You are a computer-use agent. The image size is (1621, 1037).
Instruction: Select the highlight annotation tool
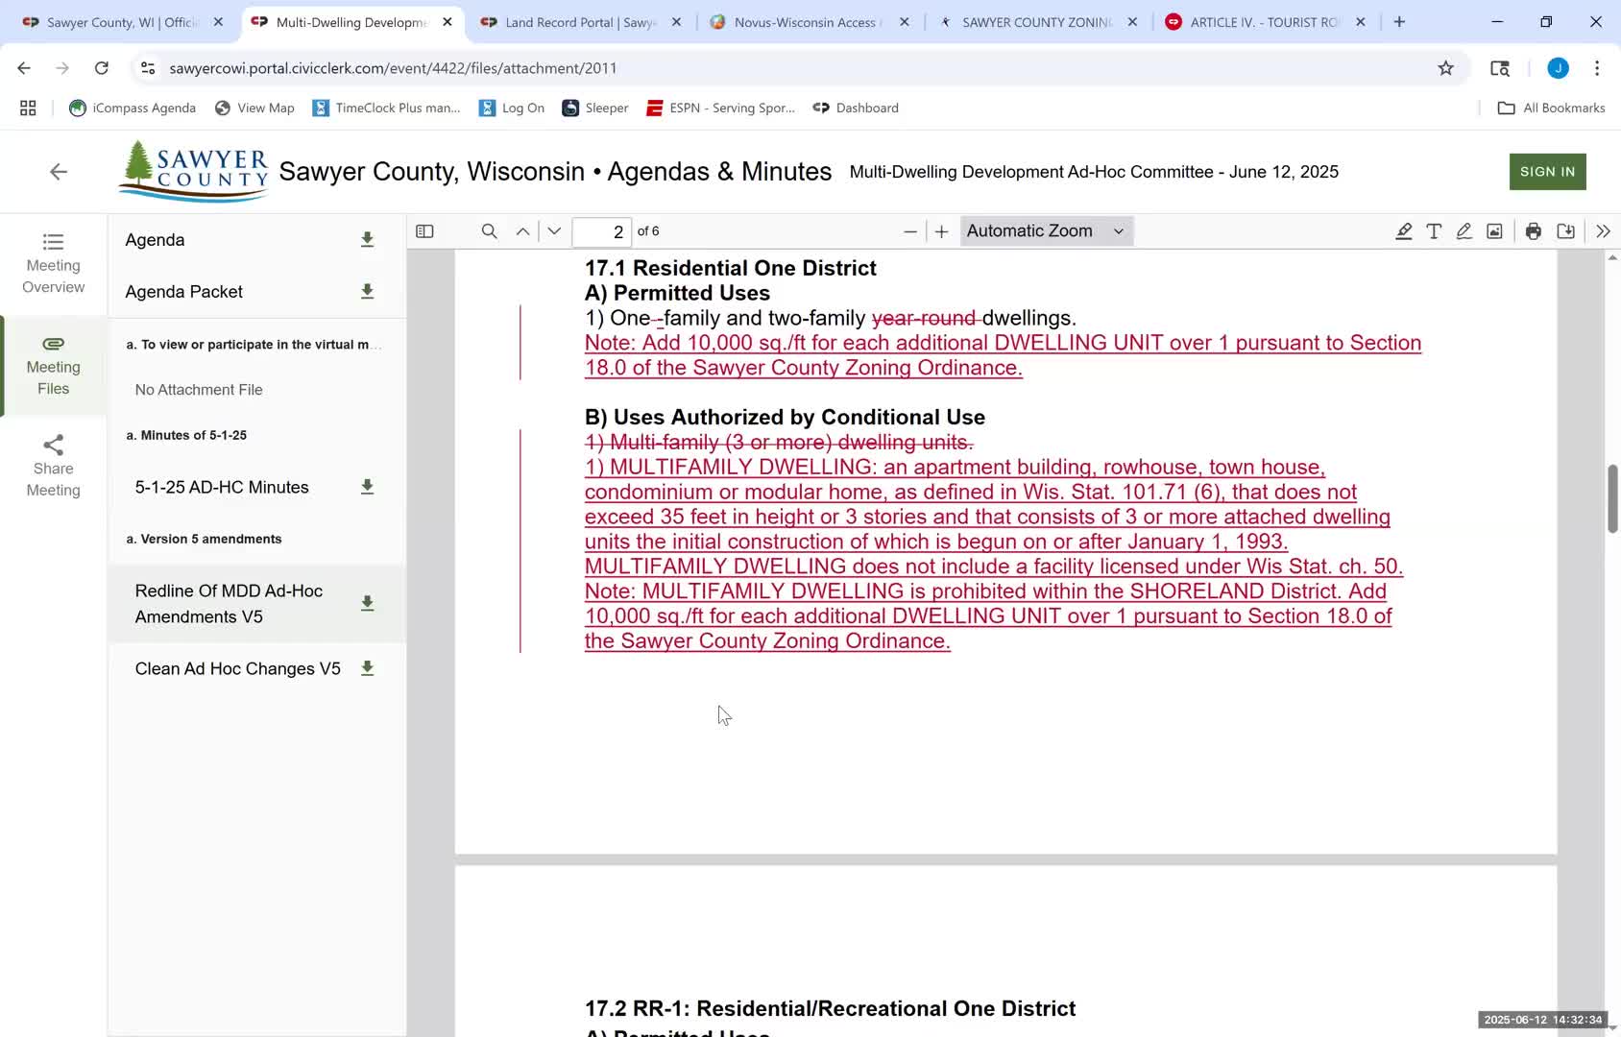[x=1403, y=231]
